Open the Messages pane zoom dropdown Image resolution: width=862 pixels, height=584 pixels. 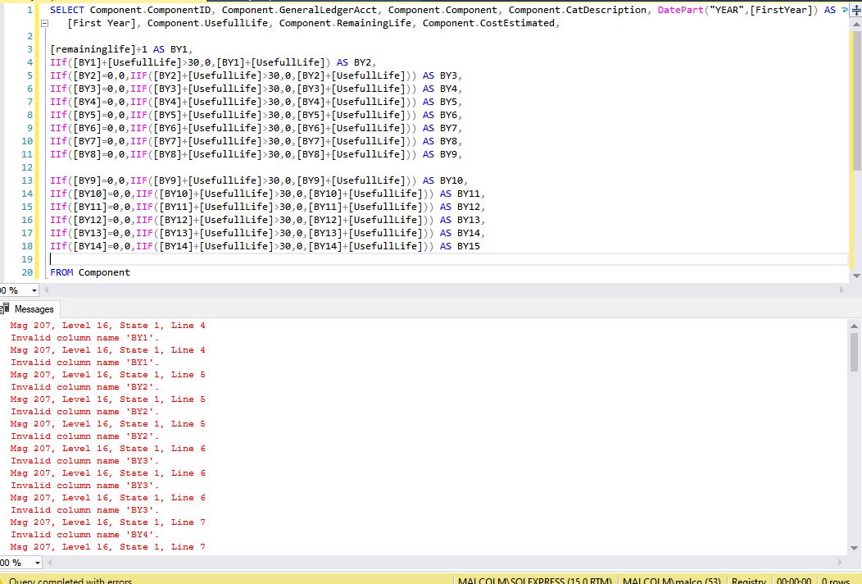[x=20, y=563]
